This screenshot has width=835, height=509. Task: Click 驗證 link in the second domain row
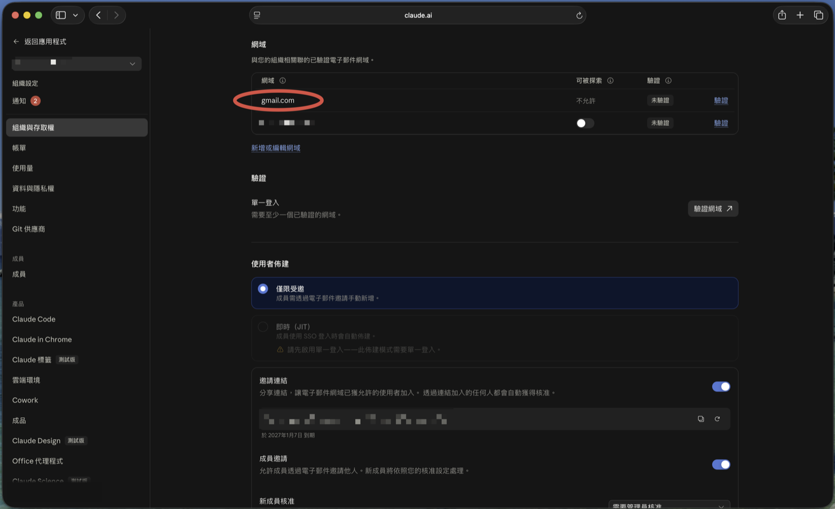(721, 123)
